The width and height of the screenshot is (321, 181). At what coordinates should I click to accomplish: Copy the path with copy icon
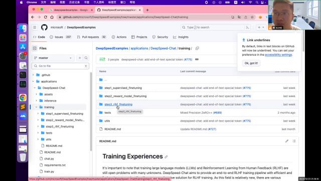pos(197,48)
